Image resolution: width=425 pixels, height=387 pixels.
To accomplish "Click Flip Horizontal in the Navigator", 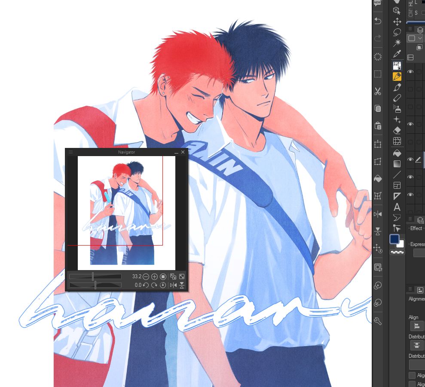I will [x=173, y=285].
